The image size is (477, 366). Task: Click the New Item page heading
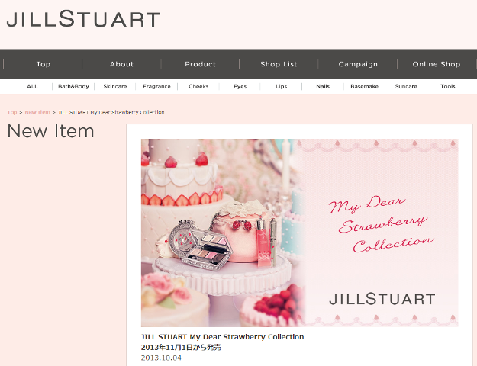(50, 131)
